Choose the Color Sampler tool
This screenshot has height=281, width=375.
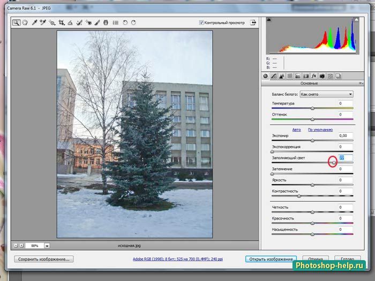click(43, 22)
